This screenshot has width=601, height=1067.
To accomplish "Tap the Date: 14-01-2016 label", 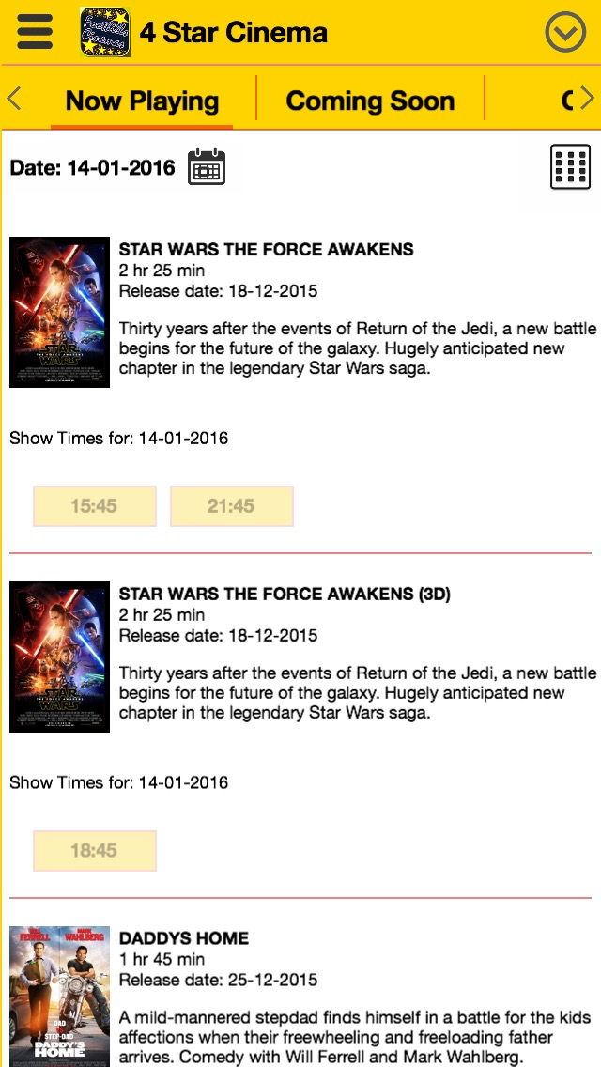I will click(92, 168).
